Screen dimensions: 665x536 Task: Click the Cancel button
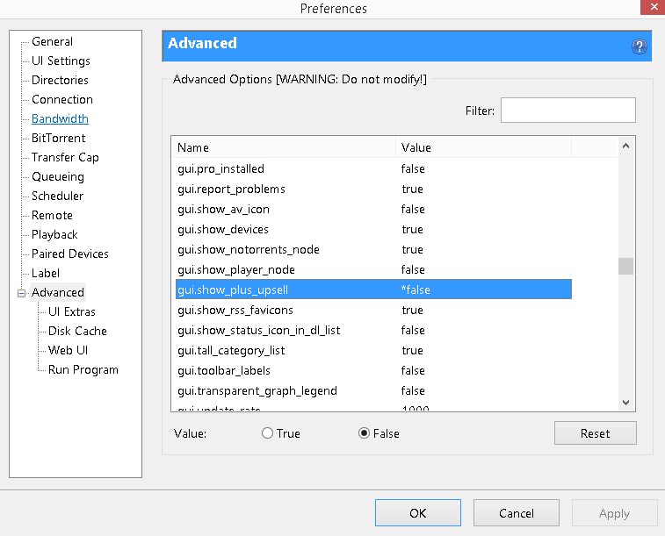coord(516,513)
